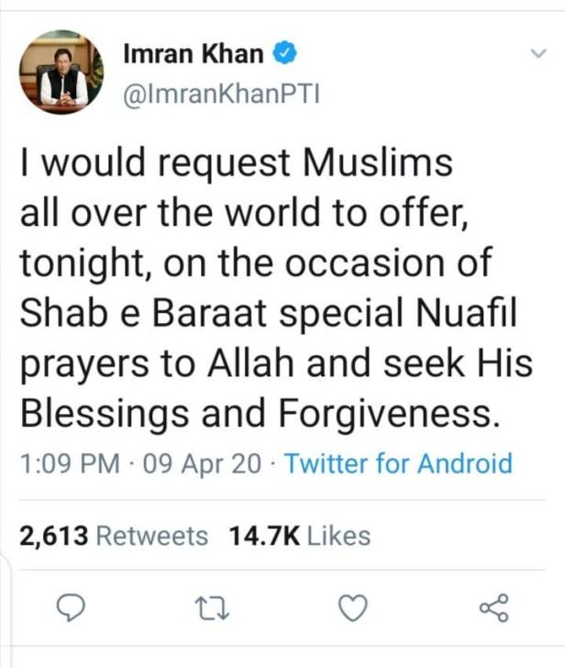This screenshot has width=565, height=668.
Task: Click the Imran Khan display name
Action: pos(193,54)
